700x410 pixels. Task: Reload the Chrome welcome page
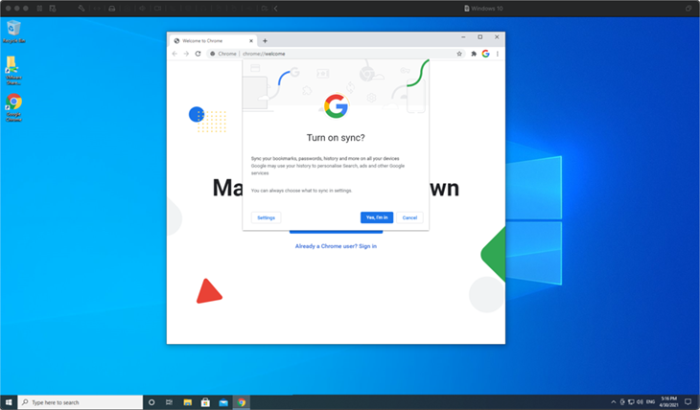pyautogui.click(x=198, y=54)
